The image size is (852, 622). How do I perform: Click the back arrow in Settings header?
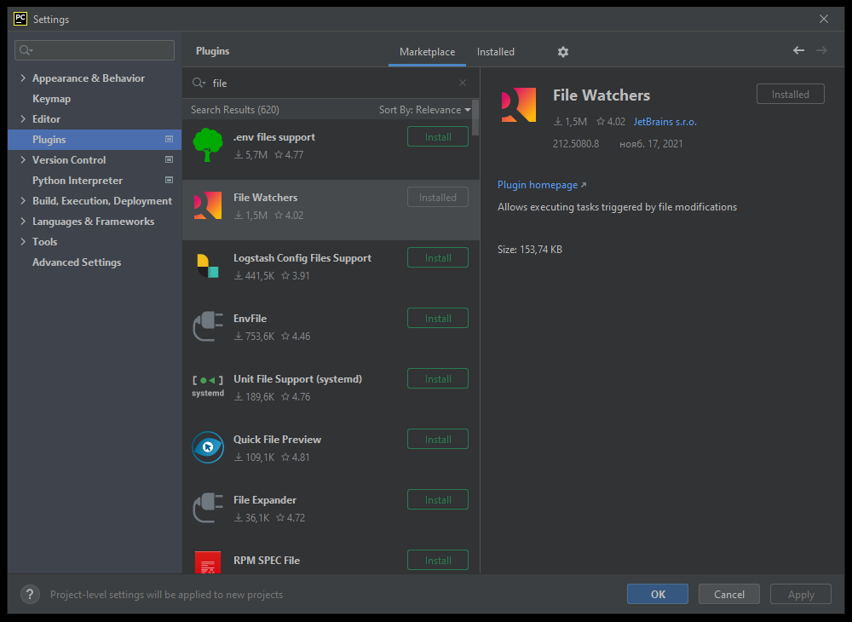pos(798,50)
